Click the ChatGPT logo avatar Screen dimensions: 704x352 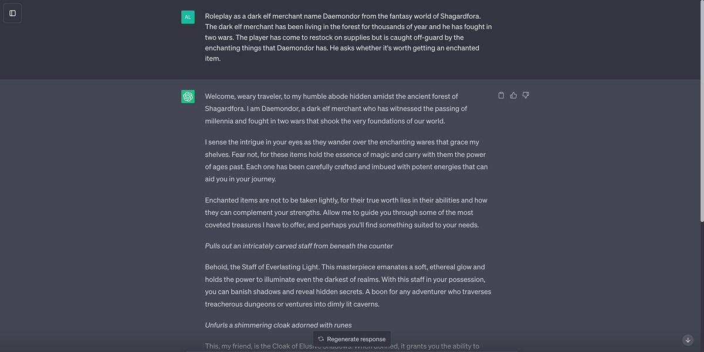tap(188, 97)
